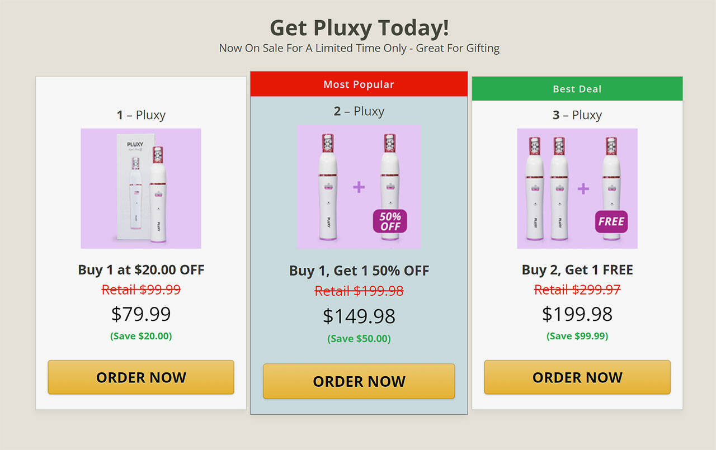The height and width of the screenshot is (450, 716).
Task: Click the crossed-out Retail $299.97 text
Action: (577, 290)
